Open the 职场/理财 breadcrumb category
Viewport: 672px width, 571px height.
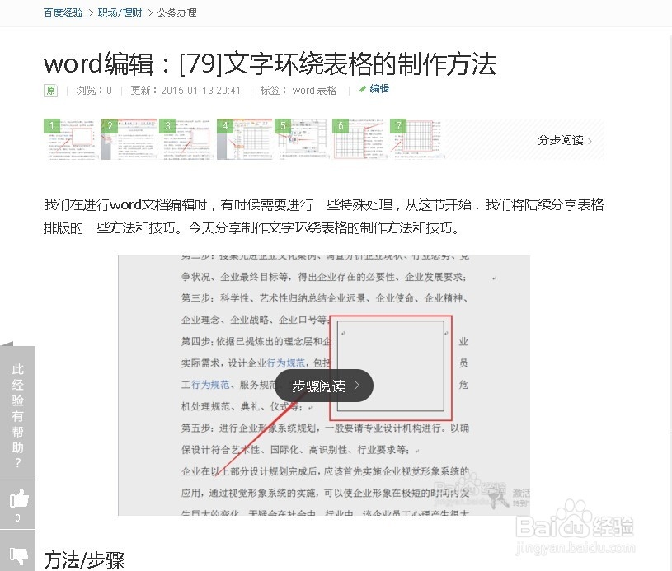pos(120,13)
